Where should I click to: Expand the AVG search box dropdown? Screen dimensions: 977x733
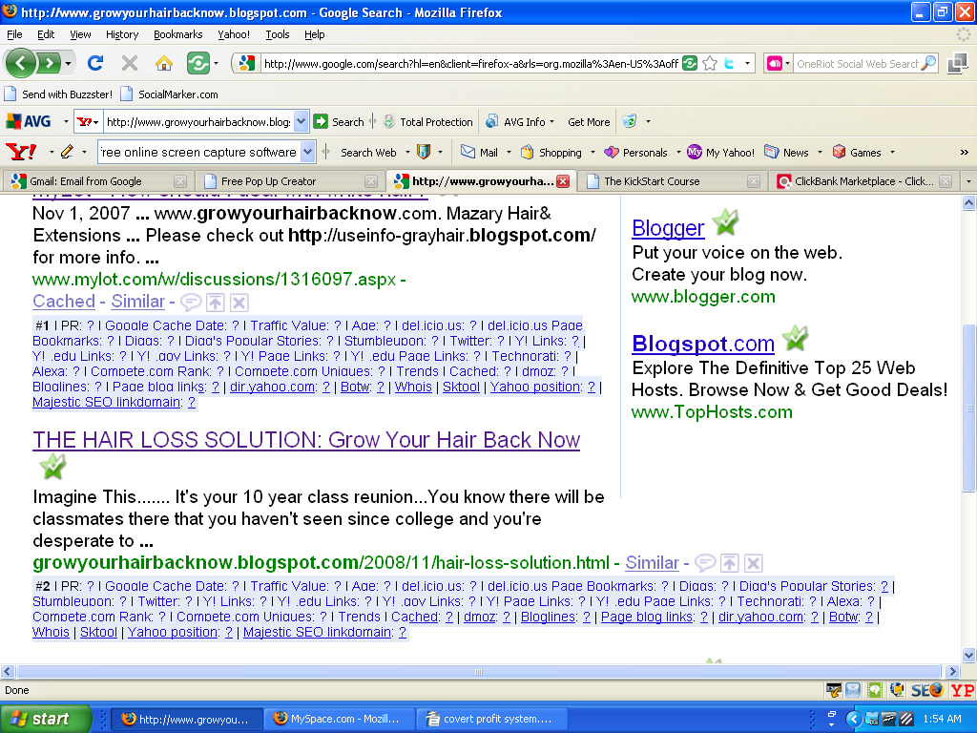tap(301, 122)
